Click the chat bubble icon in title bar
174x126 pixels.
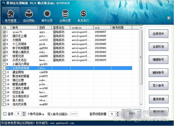point(141,2)
